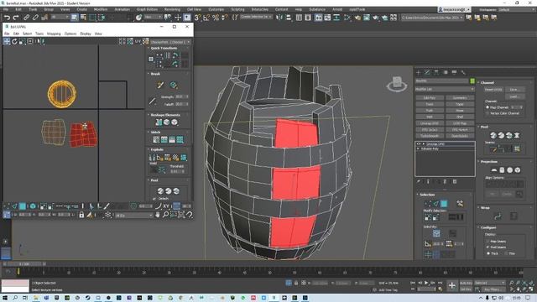Click the green object color swatch
Screen dimensions: 537x302
tap(472, 81)
